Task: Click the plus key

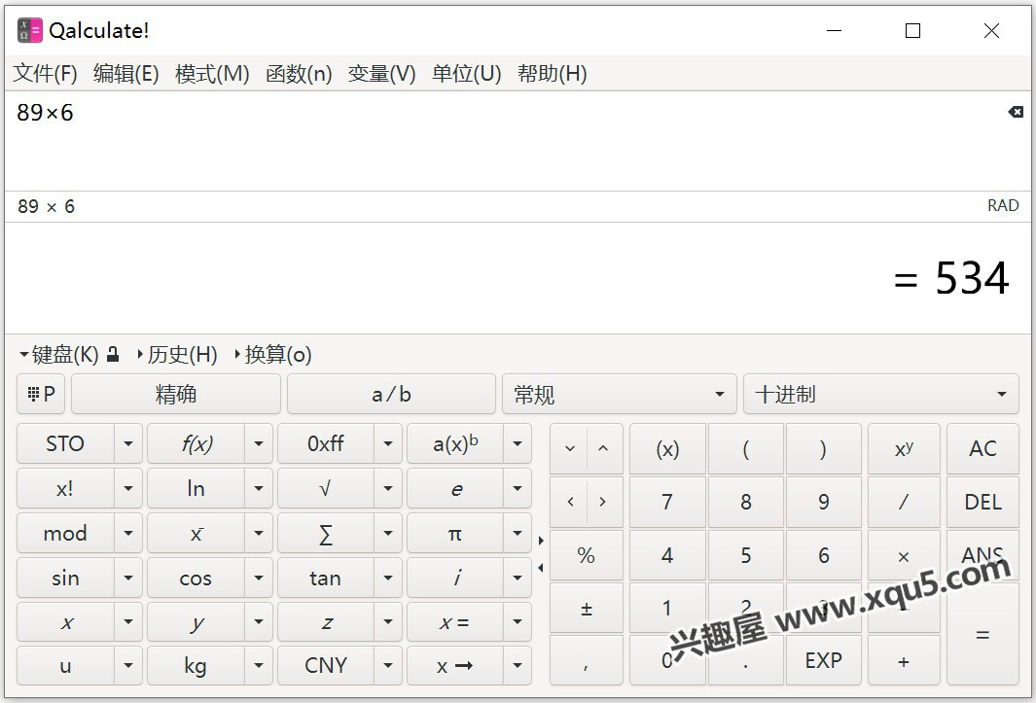Action: (903, 660)
